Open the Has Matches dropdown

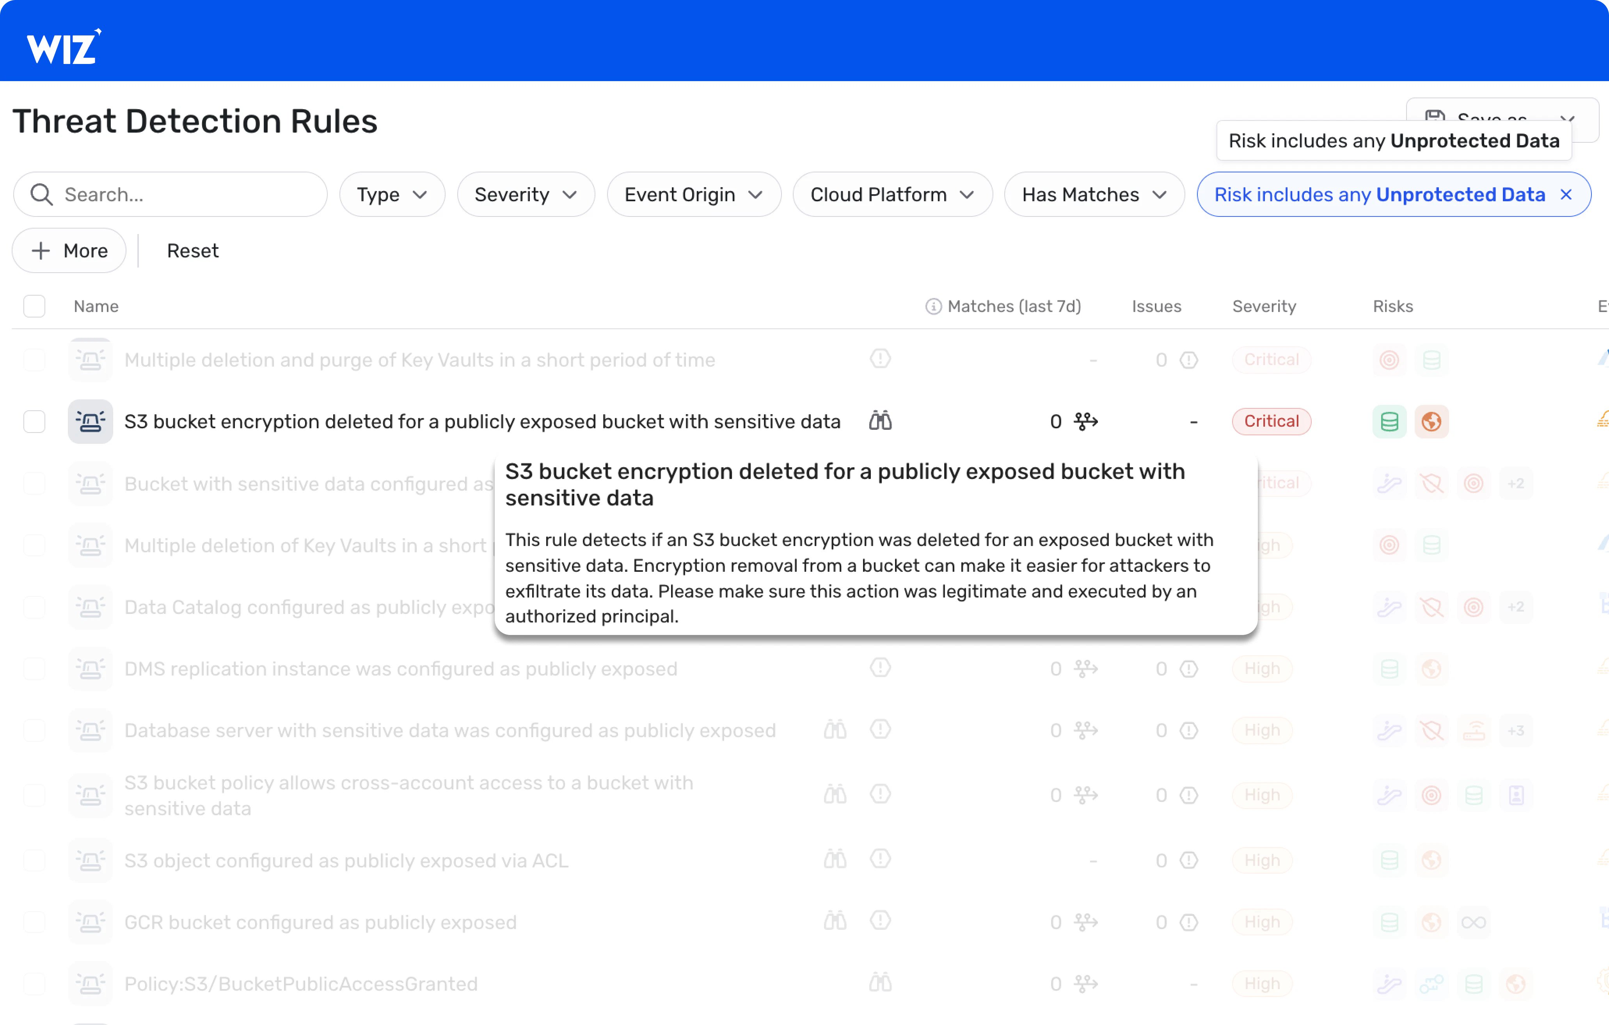click(x=1094, y=194)
